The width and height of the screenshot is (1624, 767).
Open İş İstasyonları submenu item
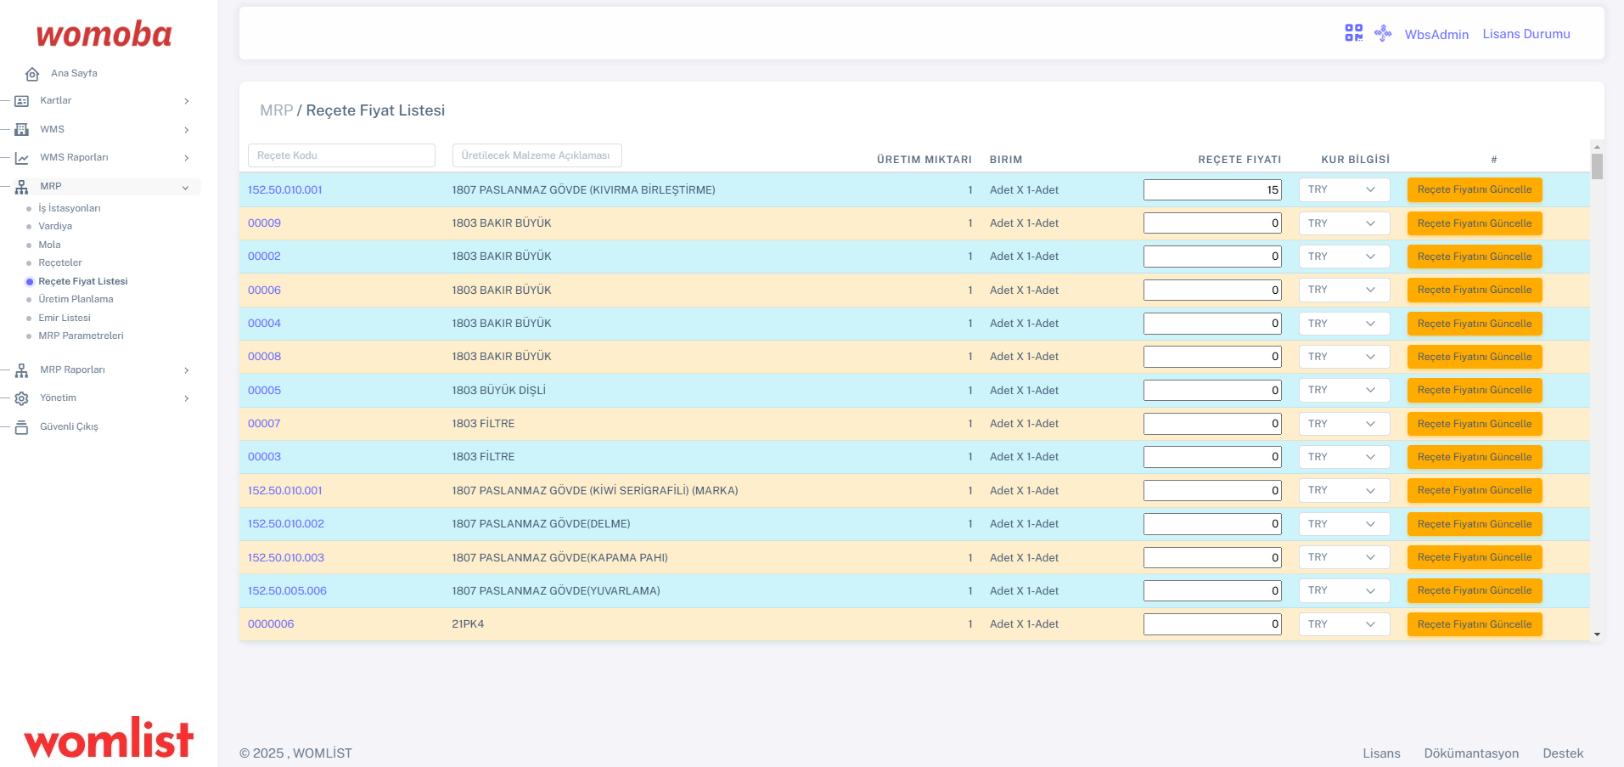69,208
